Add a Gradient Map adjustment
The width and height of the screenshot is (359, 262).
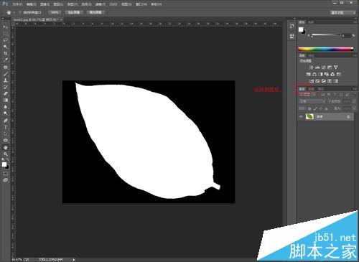pos(335,81)
